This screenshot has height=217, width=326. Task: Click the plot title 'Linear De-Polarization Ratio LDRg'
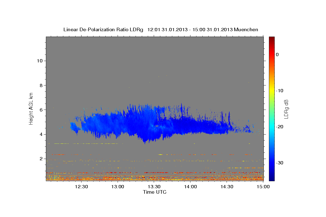coord(103,30)
